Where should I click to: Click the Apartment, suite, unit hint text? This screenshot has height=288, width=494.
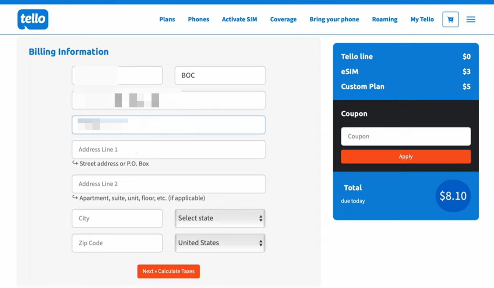point(142,198)
